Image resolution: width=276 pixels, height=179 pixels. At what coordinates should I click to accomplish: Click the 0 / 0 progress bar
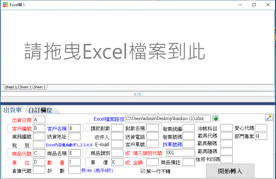tap(137, 94)
